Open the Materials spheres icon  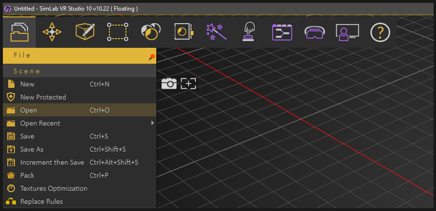pyautogui.click(x=150, y=32)
